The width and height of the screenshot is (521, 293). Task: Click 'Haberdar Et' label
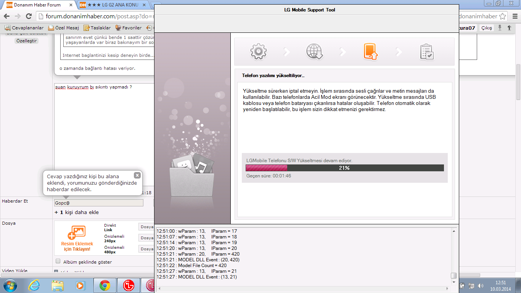[15, 201]
